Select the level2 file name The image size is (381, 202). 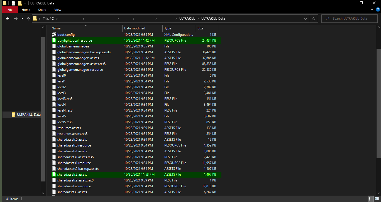pyautogui.click(x=62, y=87)
